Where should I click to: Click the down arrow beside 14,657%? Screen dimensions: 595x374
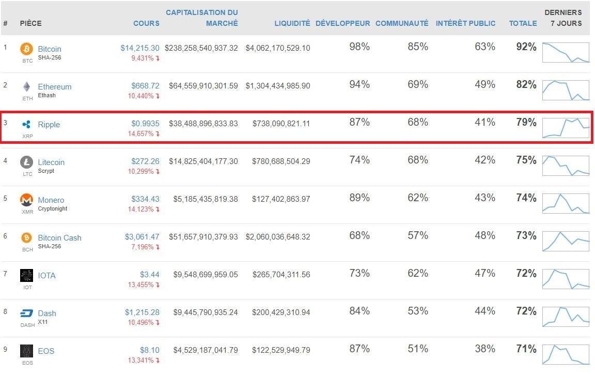(158, 133)
